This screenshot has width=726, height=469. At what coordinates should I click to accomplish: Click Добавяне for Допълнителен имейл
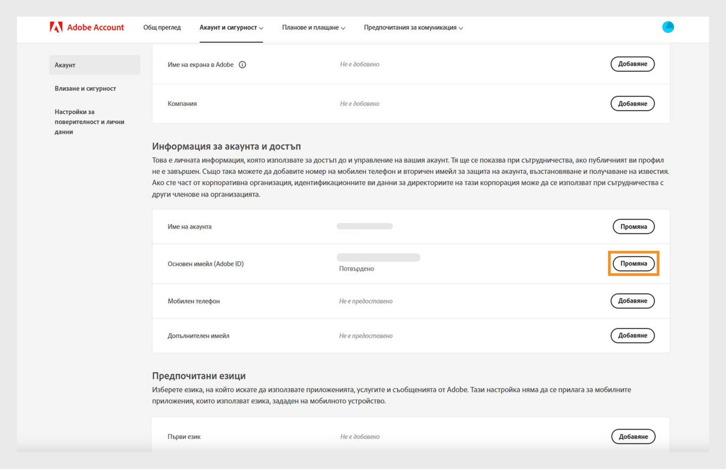pos(632,335)
